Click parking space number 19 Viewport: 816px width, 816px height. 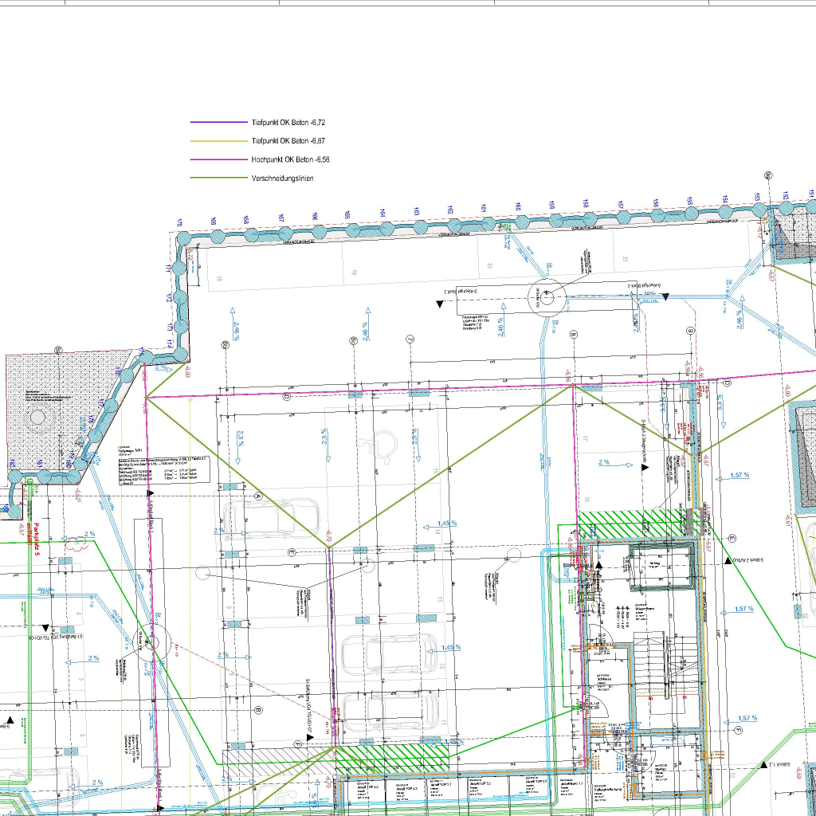tap(355, 273)
